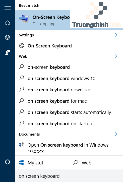Launch On-Screen Keyboard desktop app icon
The height and width of the screenshot is (182, 123).
click(24, 19)
